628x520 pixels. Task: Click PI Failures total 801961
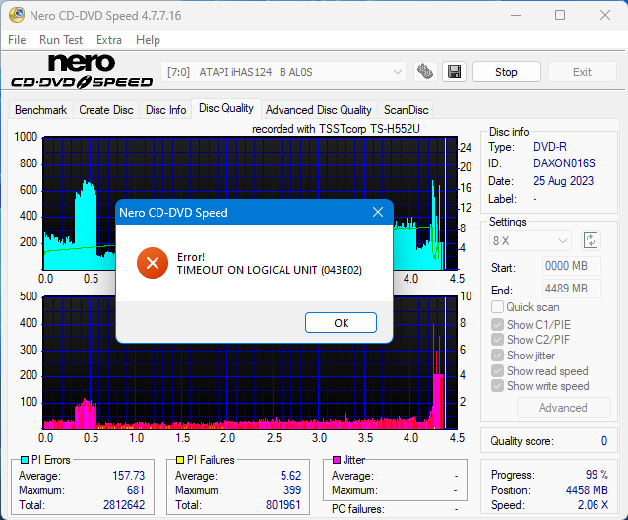(283, 505)
